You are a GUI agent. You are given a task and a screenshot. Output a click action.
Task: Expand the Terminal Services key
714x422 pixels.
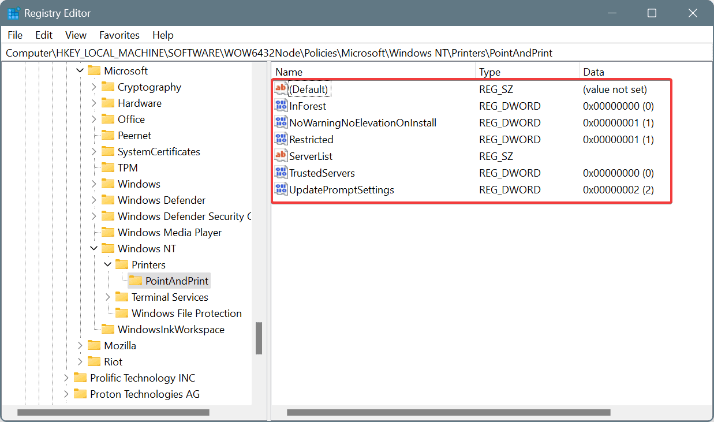click(x=107, y=297)
